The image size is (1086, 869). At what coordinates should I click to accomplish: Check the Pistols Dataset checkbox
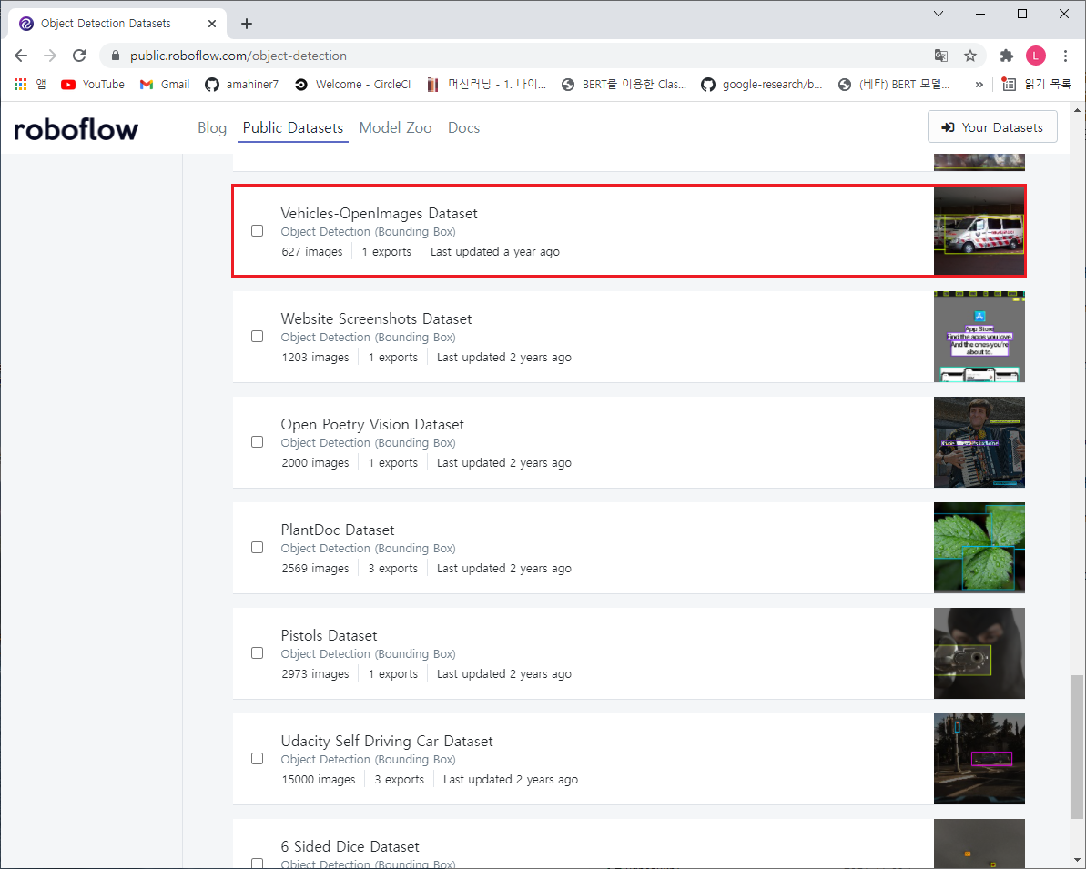(257, 653)
